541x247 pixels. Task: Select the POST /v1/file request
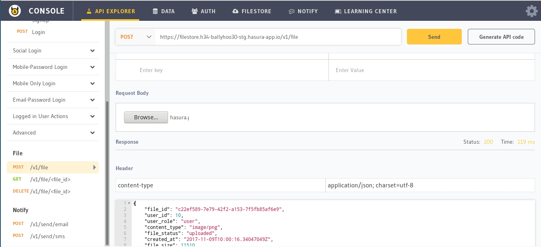[53, 167]
